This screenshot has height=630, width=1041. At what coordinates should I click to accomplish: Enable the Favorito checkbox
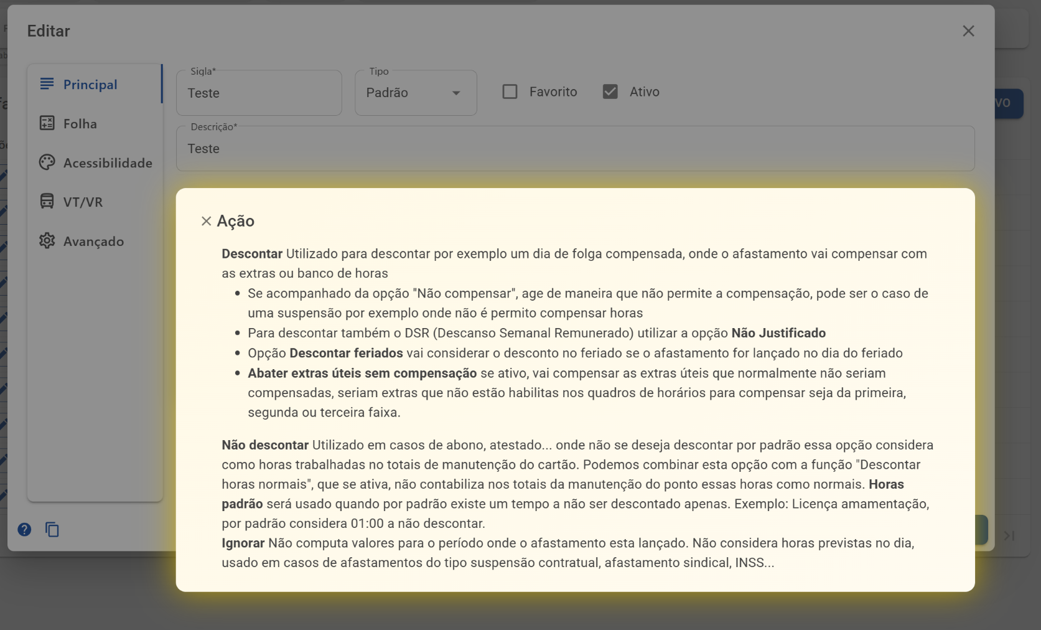(x=510, y=92)
